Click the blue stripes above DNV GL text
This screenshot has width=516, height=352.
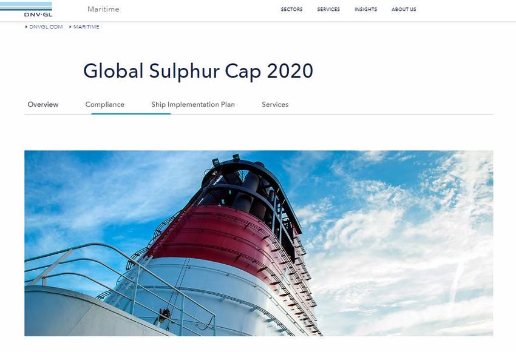[26, 6]
